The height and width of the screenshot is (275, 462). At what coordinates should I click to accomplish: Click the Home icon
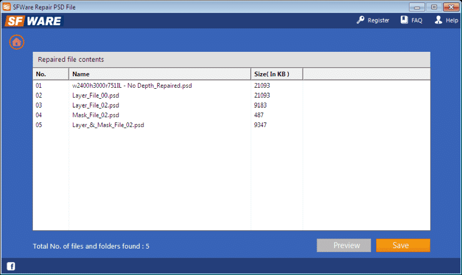[16, 42]
